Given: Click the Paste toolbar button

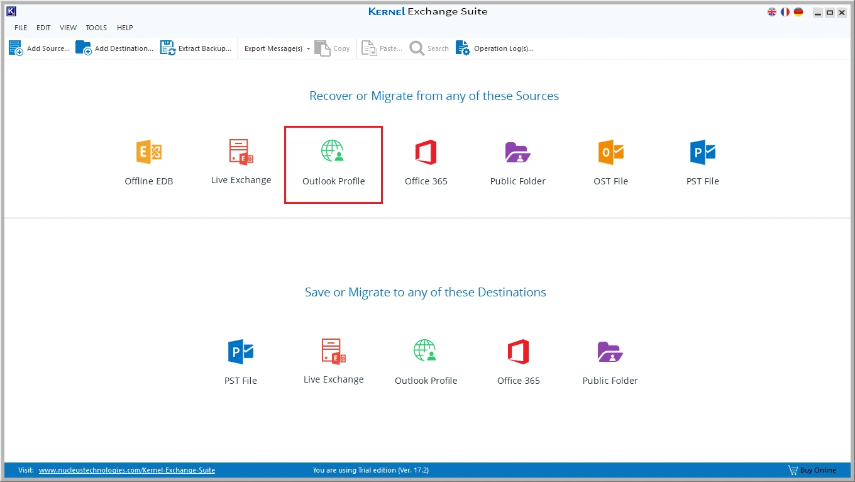Looking at the screenshot, I should pos(382,48).
